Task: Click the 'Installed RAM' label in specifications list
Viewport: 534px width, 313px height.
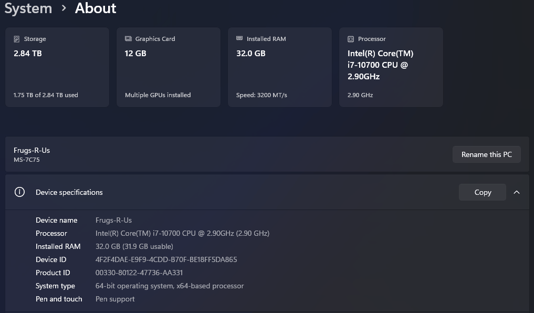Action: coord(58,247)
